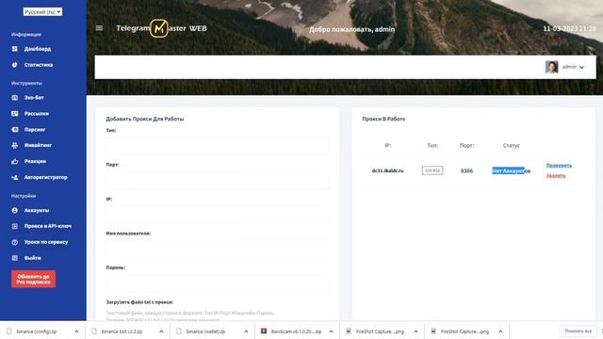The image size is (603, 339).
Task: Click the Добавить Прокси Для Работы heading
Action: click(145, 119)
